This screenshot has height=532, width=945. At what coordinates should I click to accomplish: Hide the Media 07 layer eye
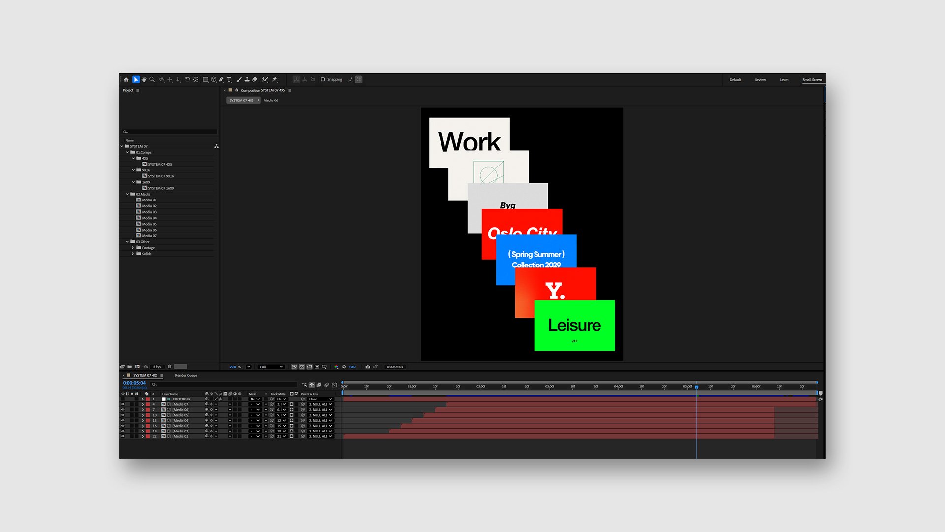coord(123,404)
